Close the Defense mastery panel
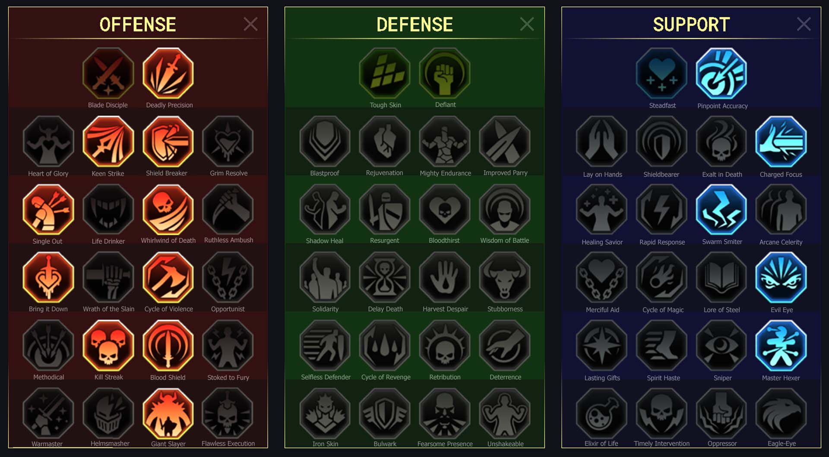Image resolution: width=829 pixels, height=457 pixels. click(527, 24)
